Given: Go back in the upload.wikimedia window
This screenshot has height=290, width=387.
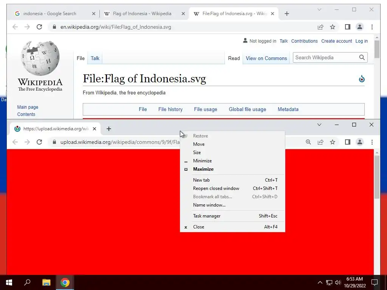Looking at the screenshot, I should (15, 142).
